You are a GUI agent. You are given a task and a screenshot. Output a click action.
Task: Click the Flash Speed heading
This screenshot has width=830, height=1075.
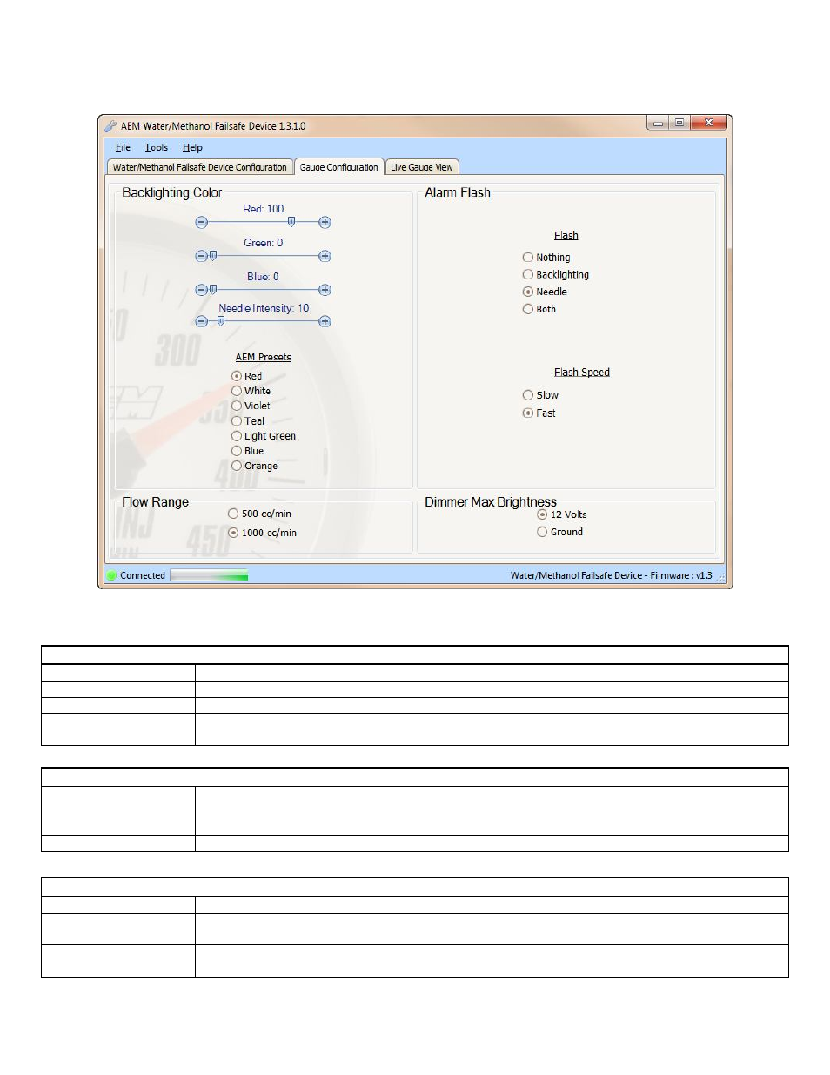[582, 373]
